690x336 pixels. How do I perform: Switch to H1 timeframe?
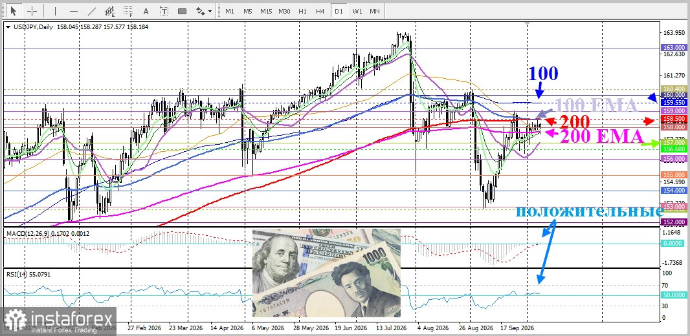click(302, 11)
